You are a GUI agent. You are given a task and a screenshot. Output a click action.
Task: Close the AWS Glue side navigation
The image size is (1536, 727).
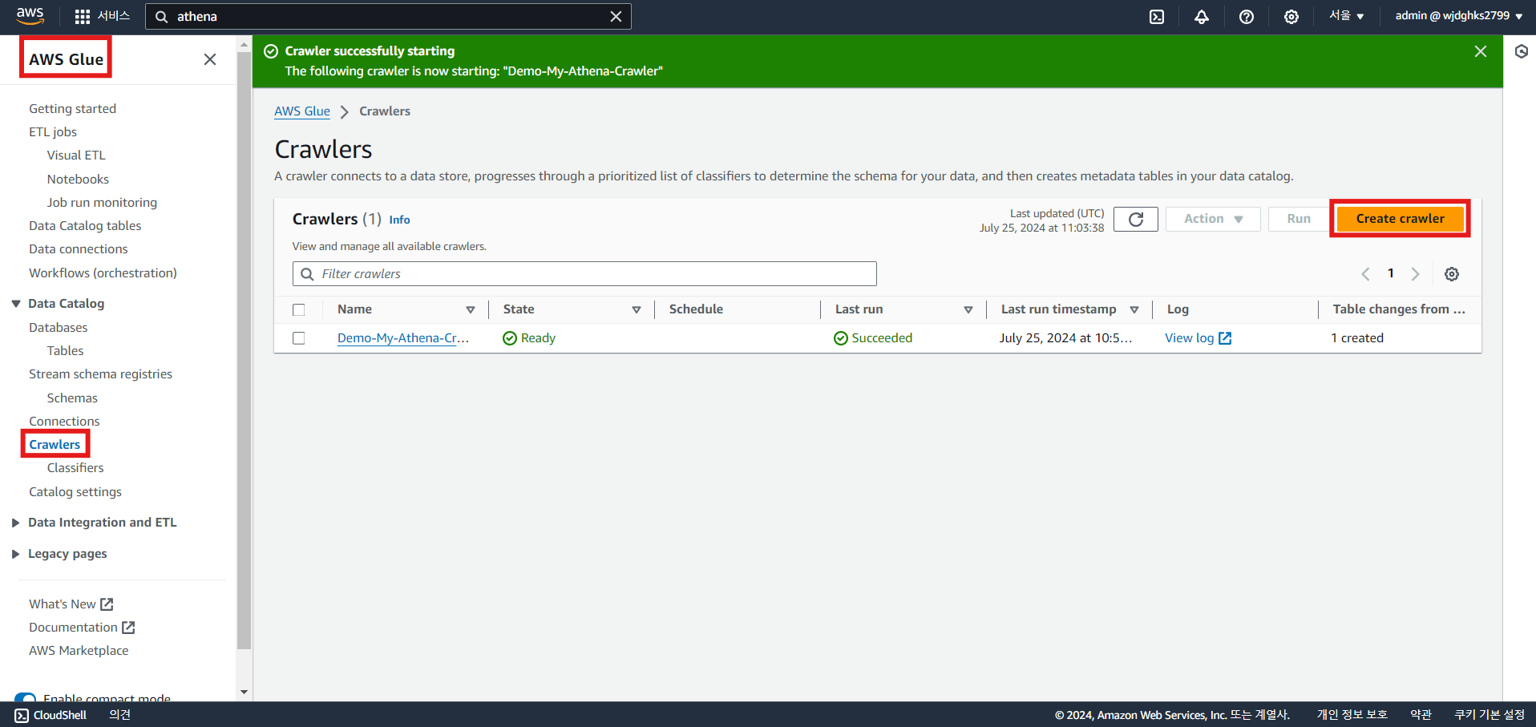click(210, 59)
